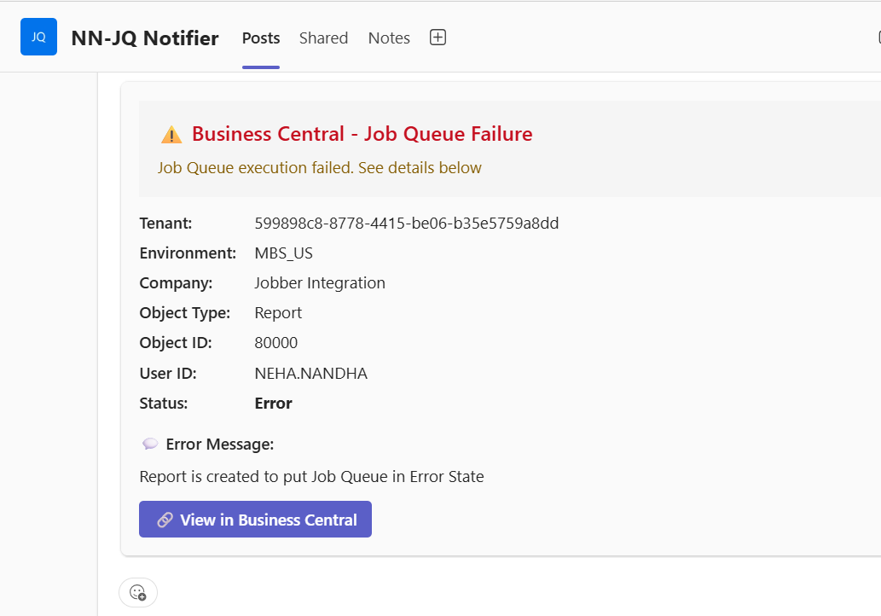
Task: Open the Shared tab
Action: 323,38
